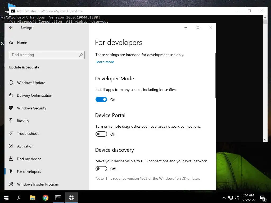Open the volume speaker icon in the tray

(237, 198)
